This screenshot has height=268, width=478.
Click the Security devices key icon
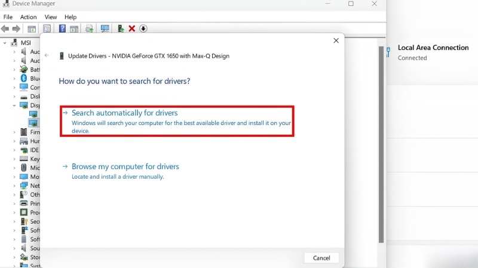(x=24, y=221)
